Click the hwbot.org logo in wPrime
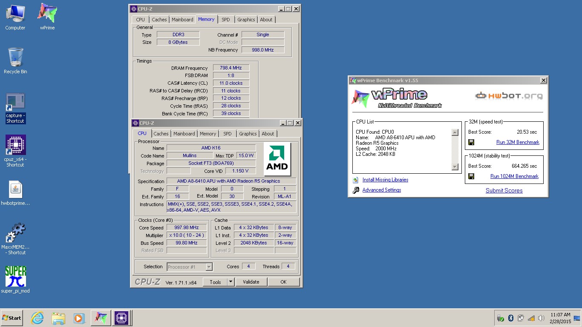582x327 pixels. [x=509, y=96]
